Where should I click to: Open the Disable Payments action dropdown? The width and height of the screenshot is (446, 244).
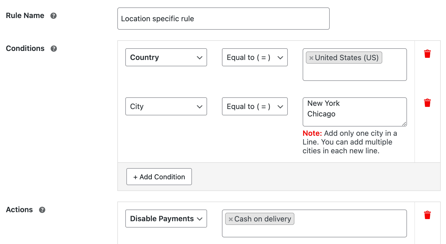click(166, 219)
